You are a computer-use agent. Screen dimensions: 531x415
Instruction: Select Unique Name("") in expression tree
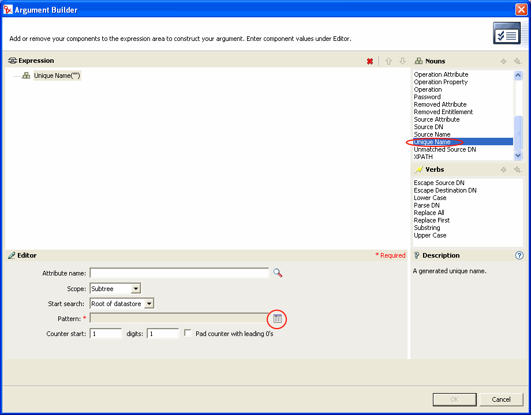[x=57, y=76]
